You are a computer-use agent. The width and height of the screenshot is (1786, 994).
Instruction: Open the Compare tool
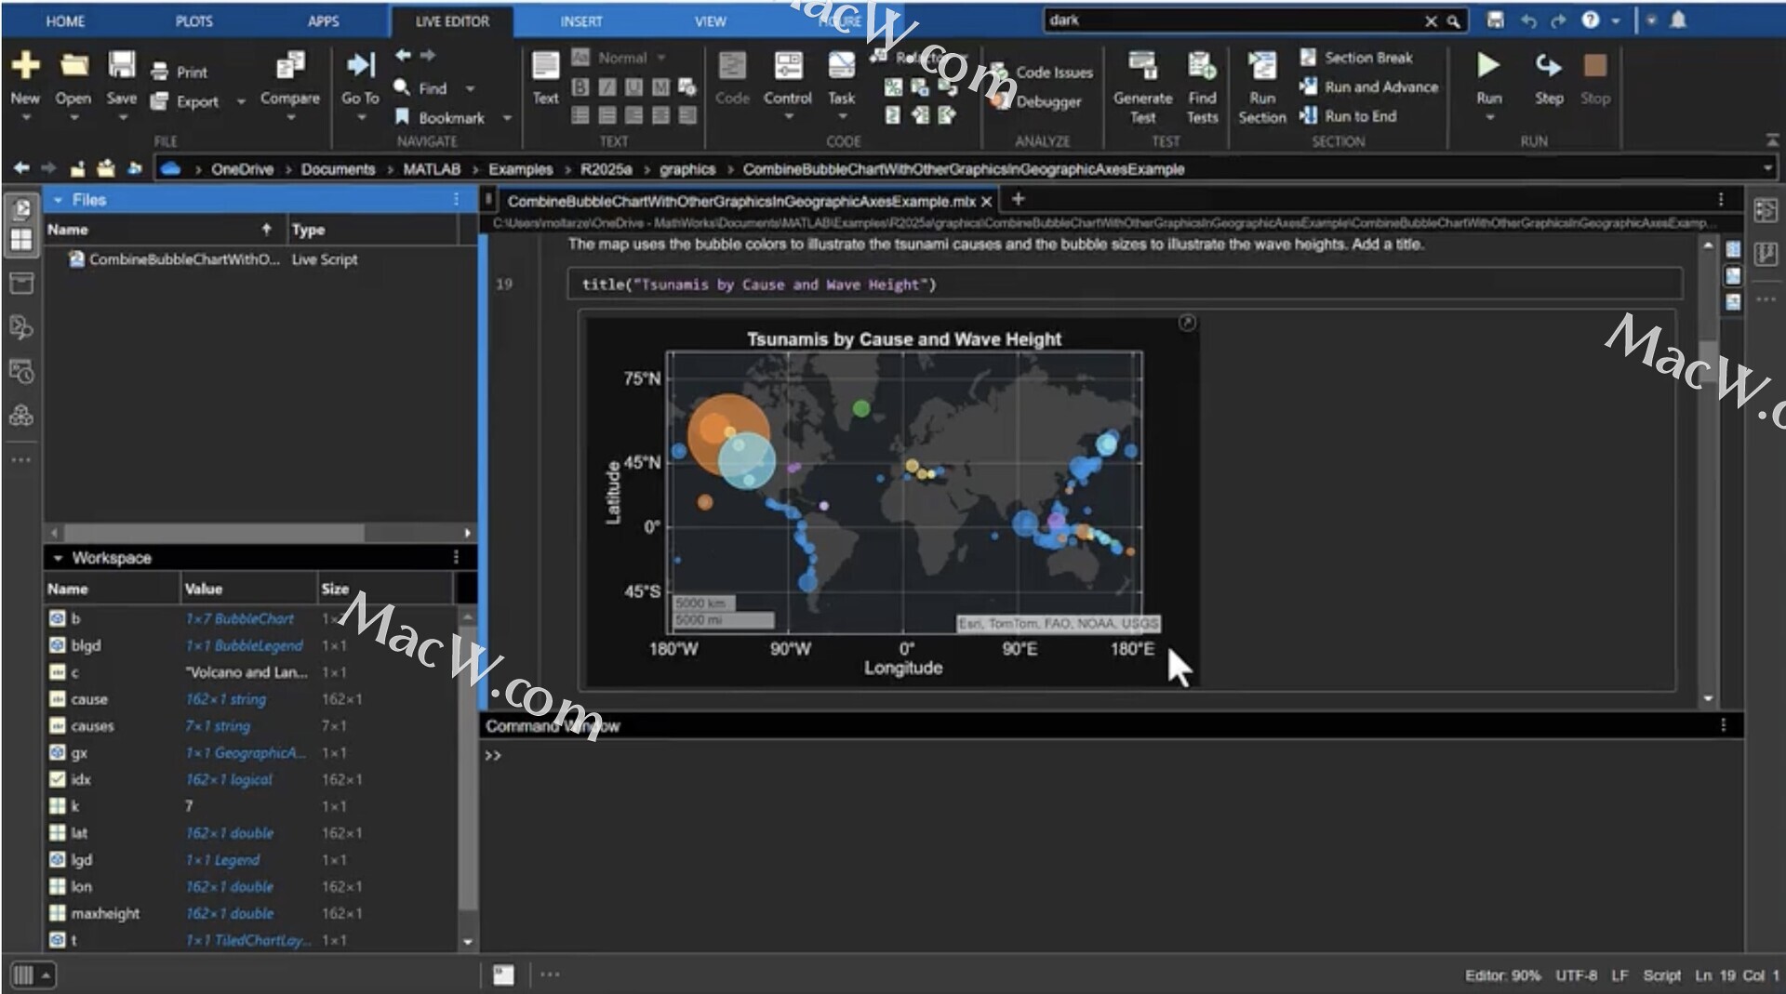289,66
